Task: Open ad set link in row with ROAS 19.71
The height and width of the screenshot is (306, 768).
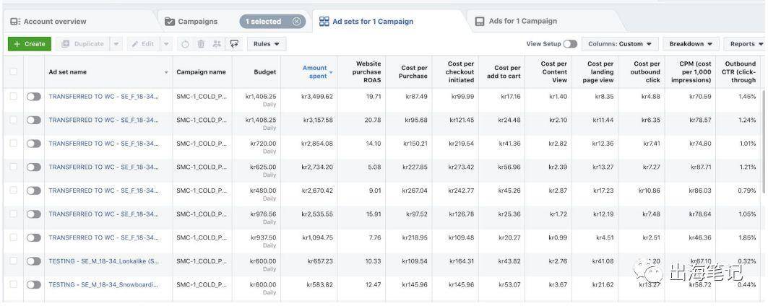Action: click(103, 97)
